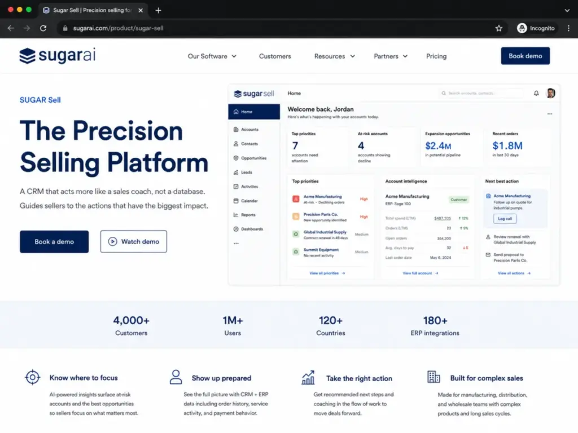Click the Calendar sidebar icon

pos(236,201)
